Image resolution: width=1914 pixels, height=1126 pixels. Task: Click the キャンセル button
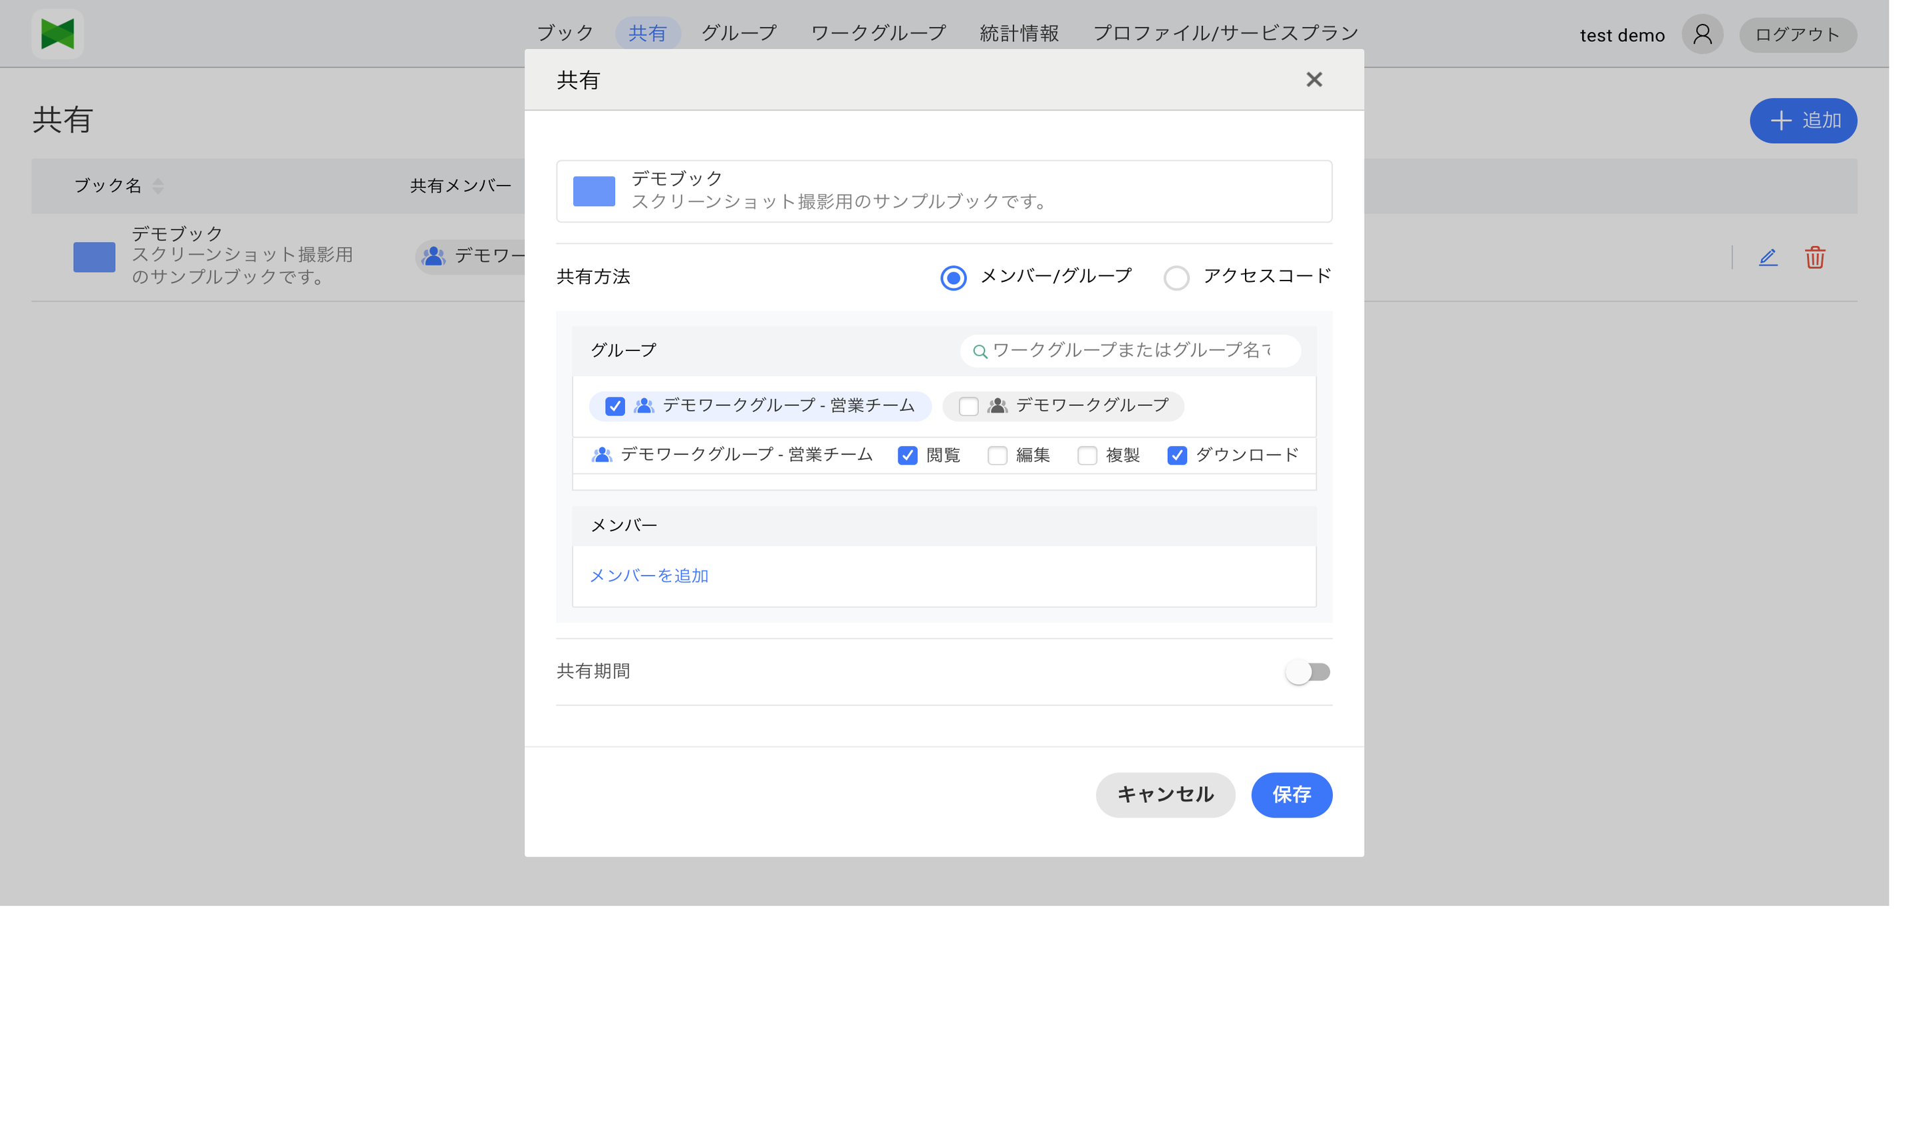[1165, 795]
